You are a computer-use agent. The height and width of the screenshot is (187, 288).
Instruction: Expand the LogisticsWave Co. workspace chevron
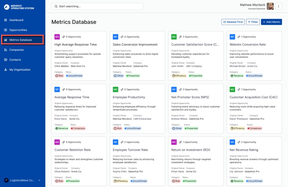(x=39, y=180)
